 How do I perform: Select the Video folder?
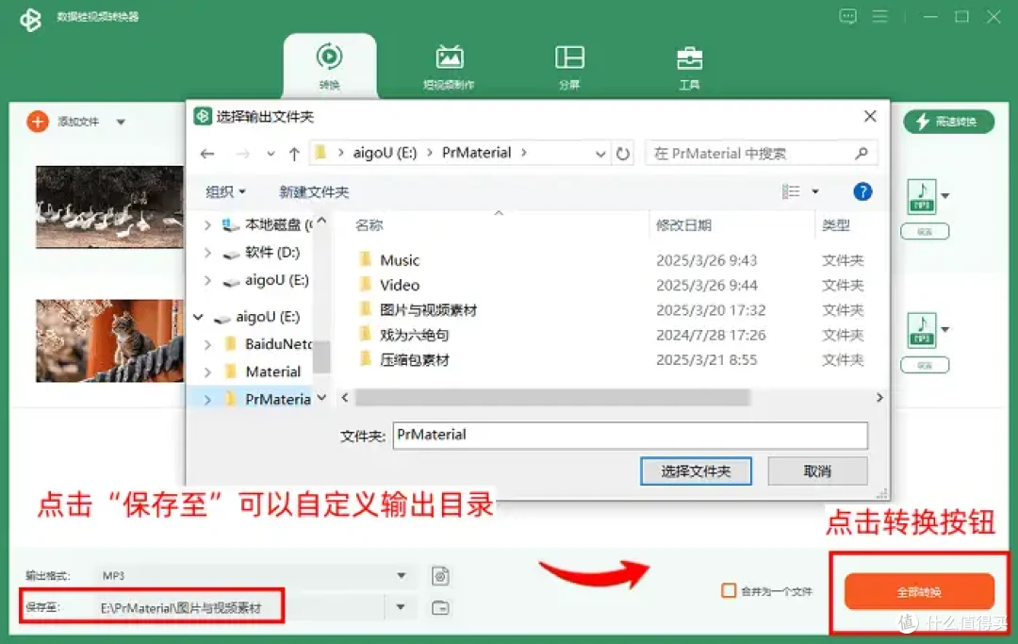(400, 285)
